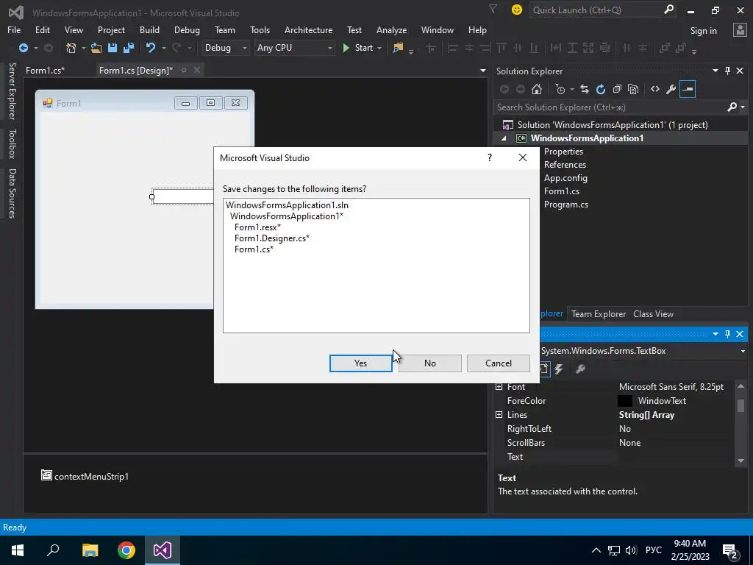This screenshot has height=565, width=753.
Task: Click Cancel in the save dialog
Action: click(499, 363)
